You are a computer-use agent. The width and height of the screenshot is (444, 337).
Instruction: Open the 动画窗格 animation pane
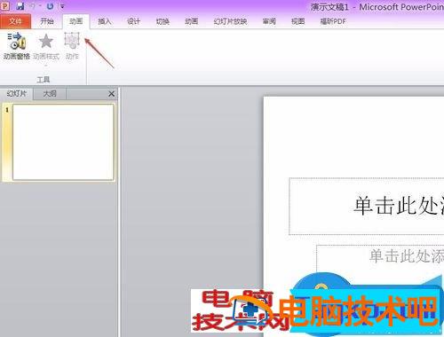pos(17,46)
